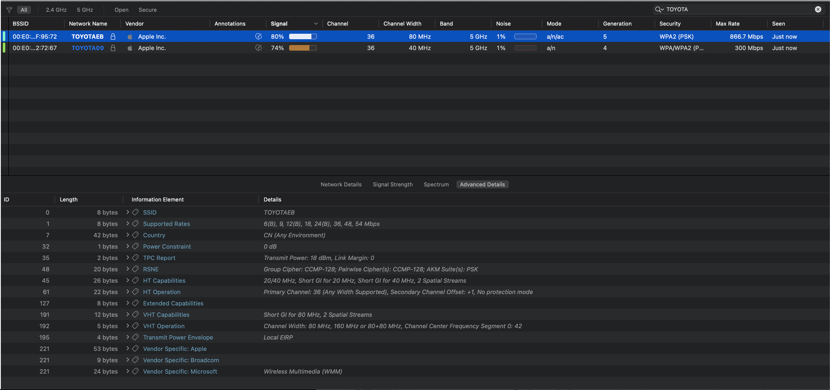Click the annotation icon in TOYOTA09 row
The image size is (830, 390).
tap(258, 48)
